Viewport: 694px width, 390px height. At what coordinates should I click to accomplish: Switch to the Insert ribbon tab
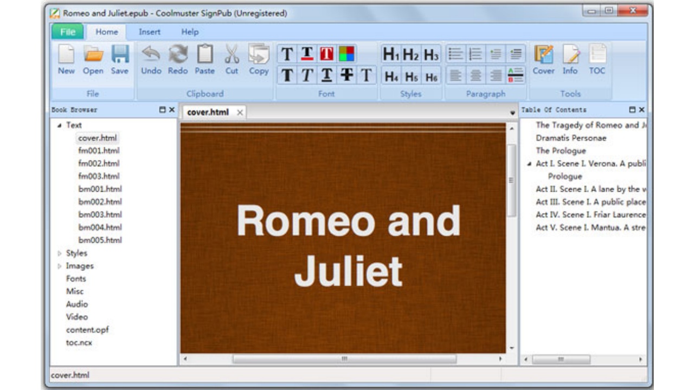pyautogui.click(x=149, y=32)
